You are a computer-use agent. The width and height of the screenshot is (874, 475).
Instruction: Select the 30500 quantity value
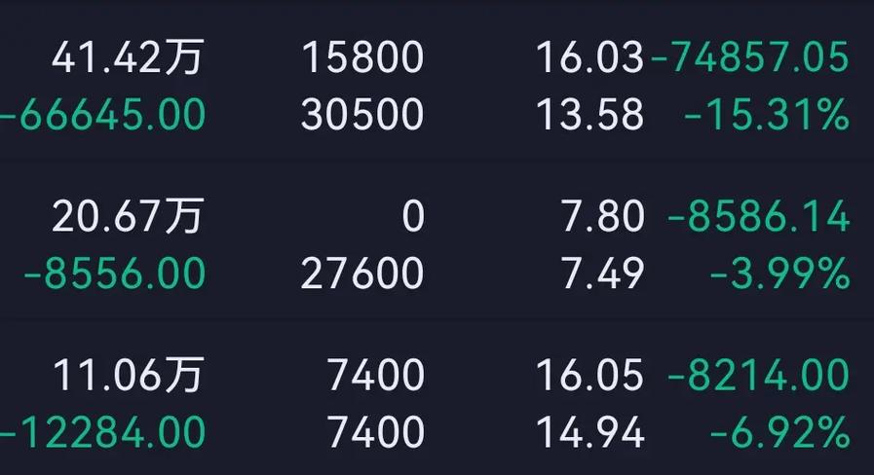click(362, 116)
